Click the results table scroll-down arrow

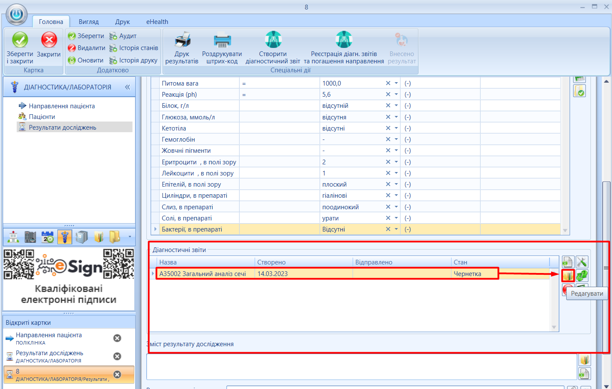pyautogui.click(x=565, y=230)
